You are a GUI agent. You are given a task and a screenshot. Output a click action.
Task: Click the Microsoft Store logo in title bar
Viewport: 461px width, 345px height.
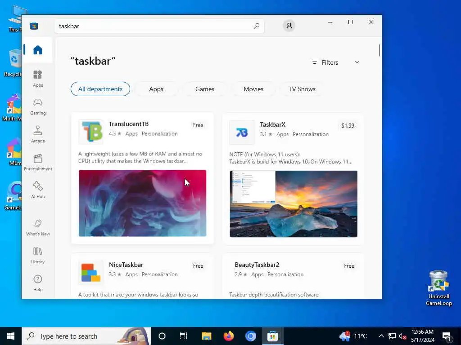34,26
